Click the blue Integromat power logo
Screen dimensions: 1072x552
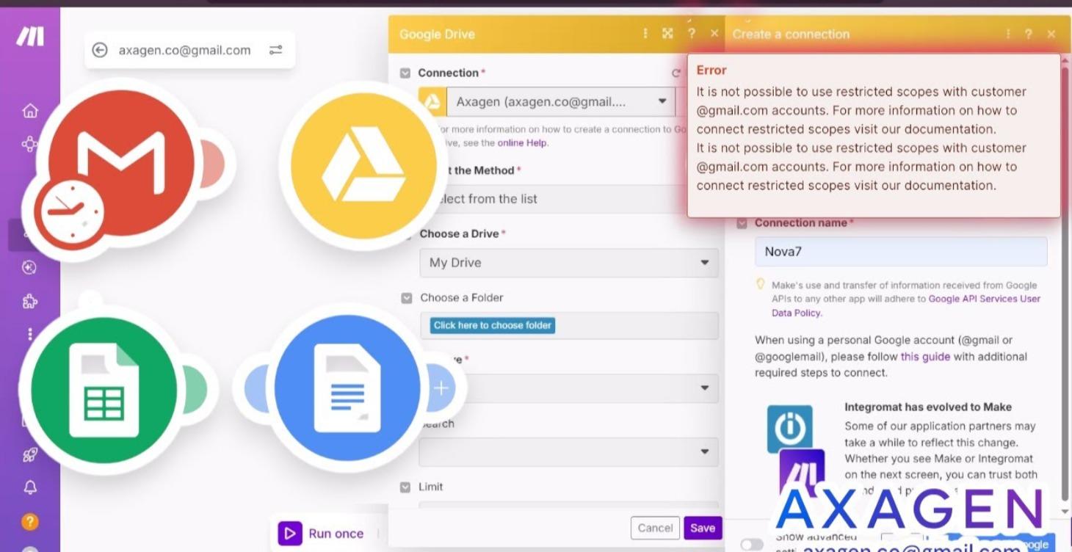(x=789, y=429)
